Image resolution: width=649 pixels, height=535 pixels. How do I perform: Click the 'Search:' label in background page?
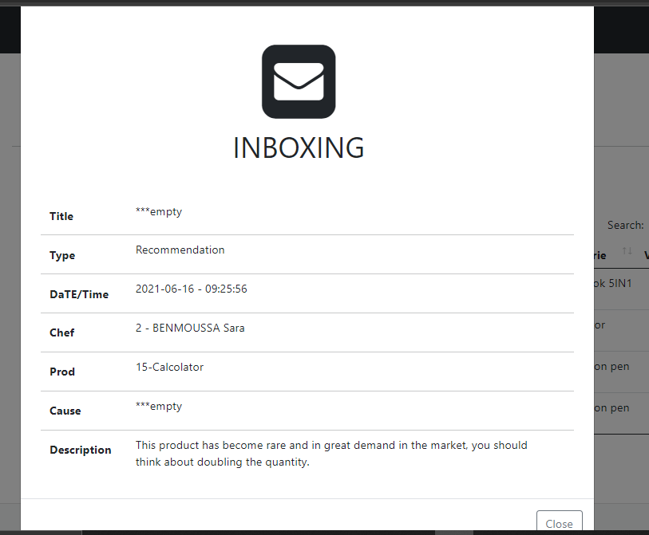tap(625, 226)
